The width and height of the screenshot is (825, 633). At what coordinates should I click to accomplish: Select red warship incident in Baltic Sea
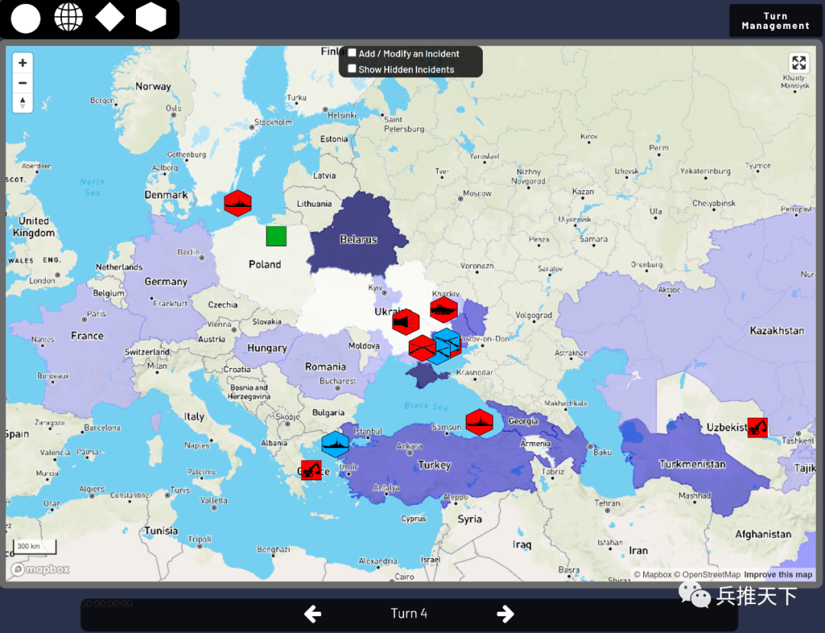tap(238, 203)
